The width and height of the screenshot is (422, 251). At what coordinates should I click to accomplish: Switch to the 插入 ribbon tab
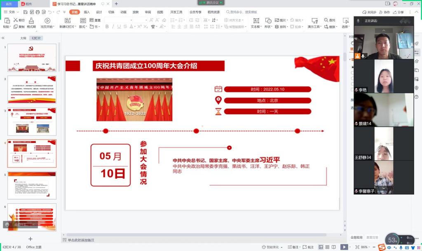(87, 12)
